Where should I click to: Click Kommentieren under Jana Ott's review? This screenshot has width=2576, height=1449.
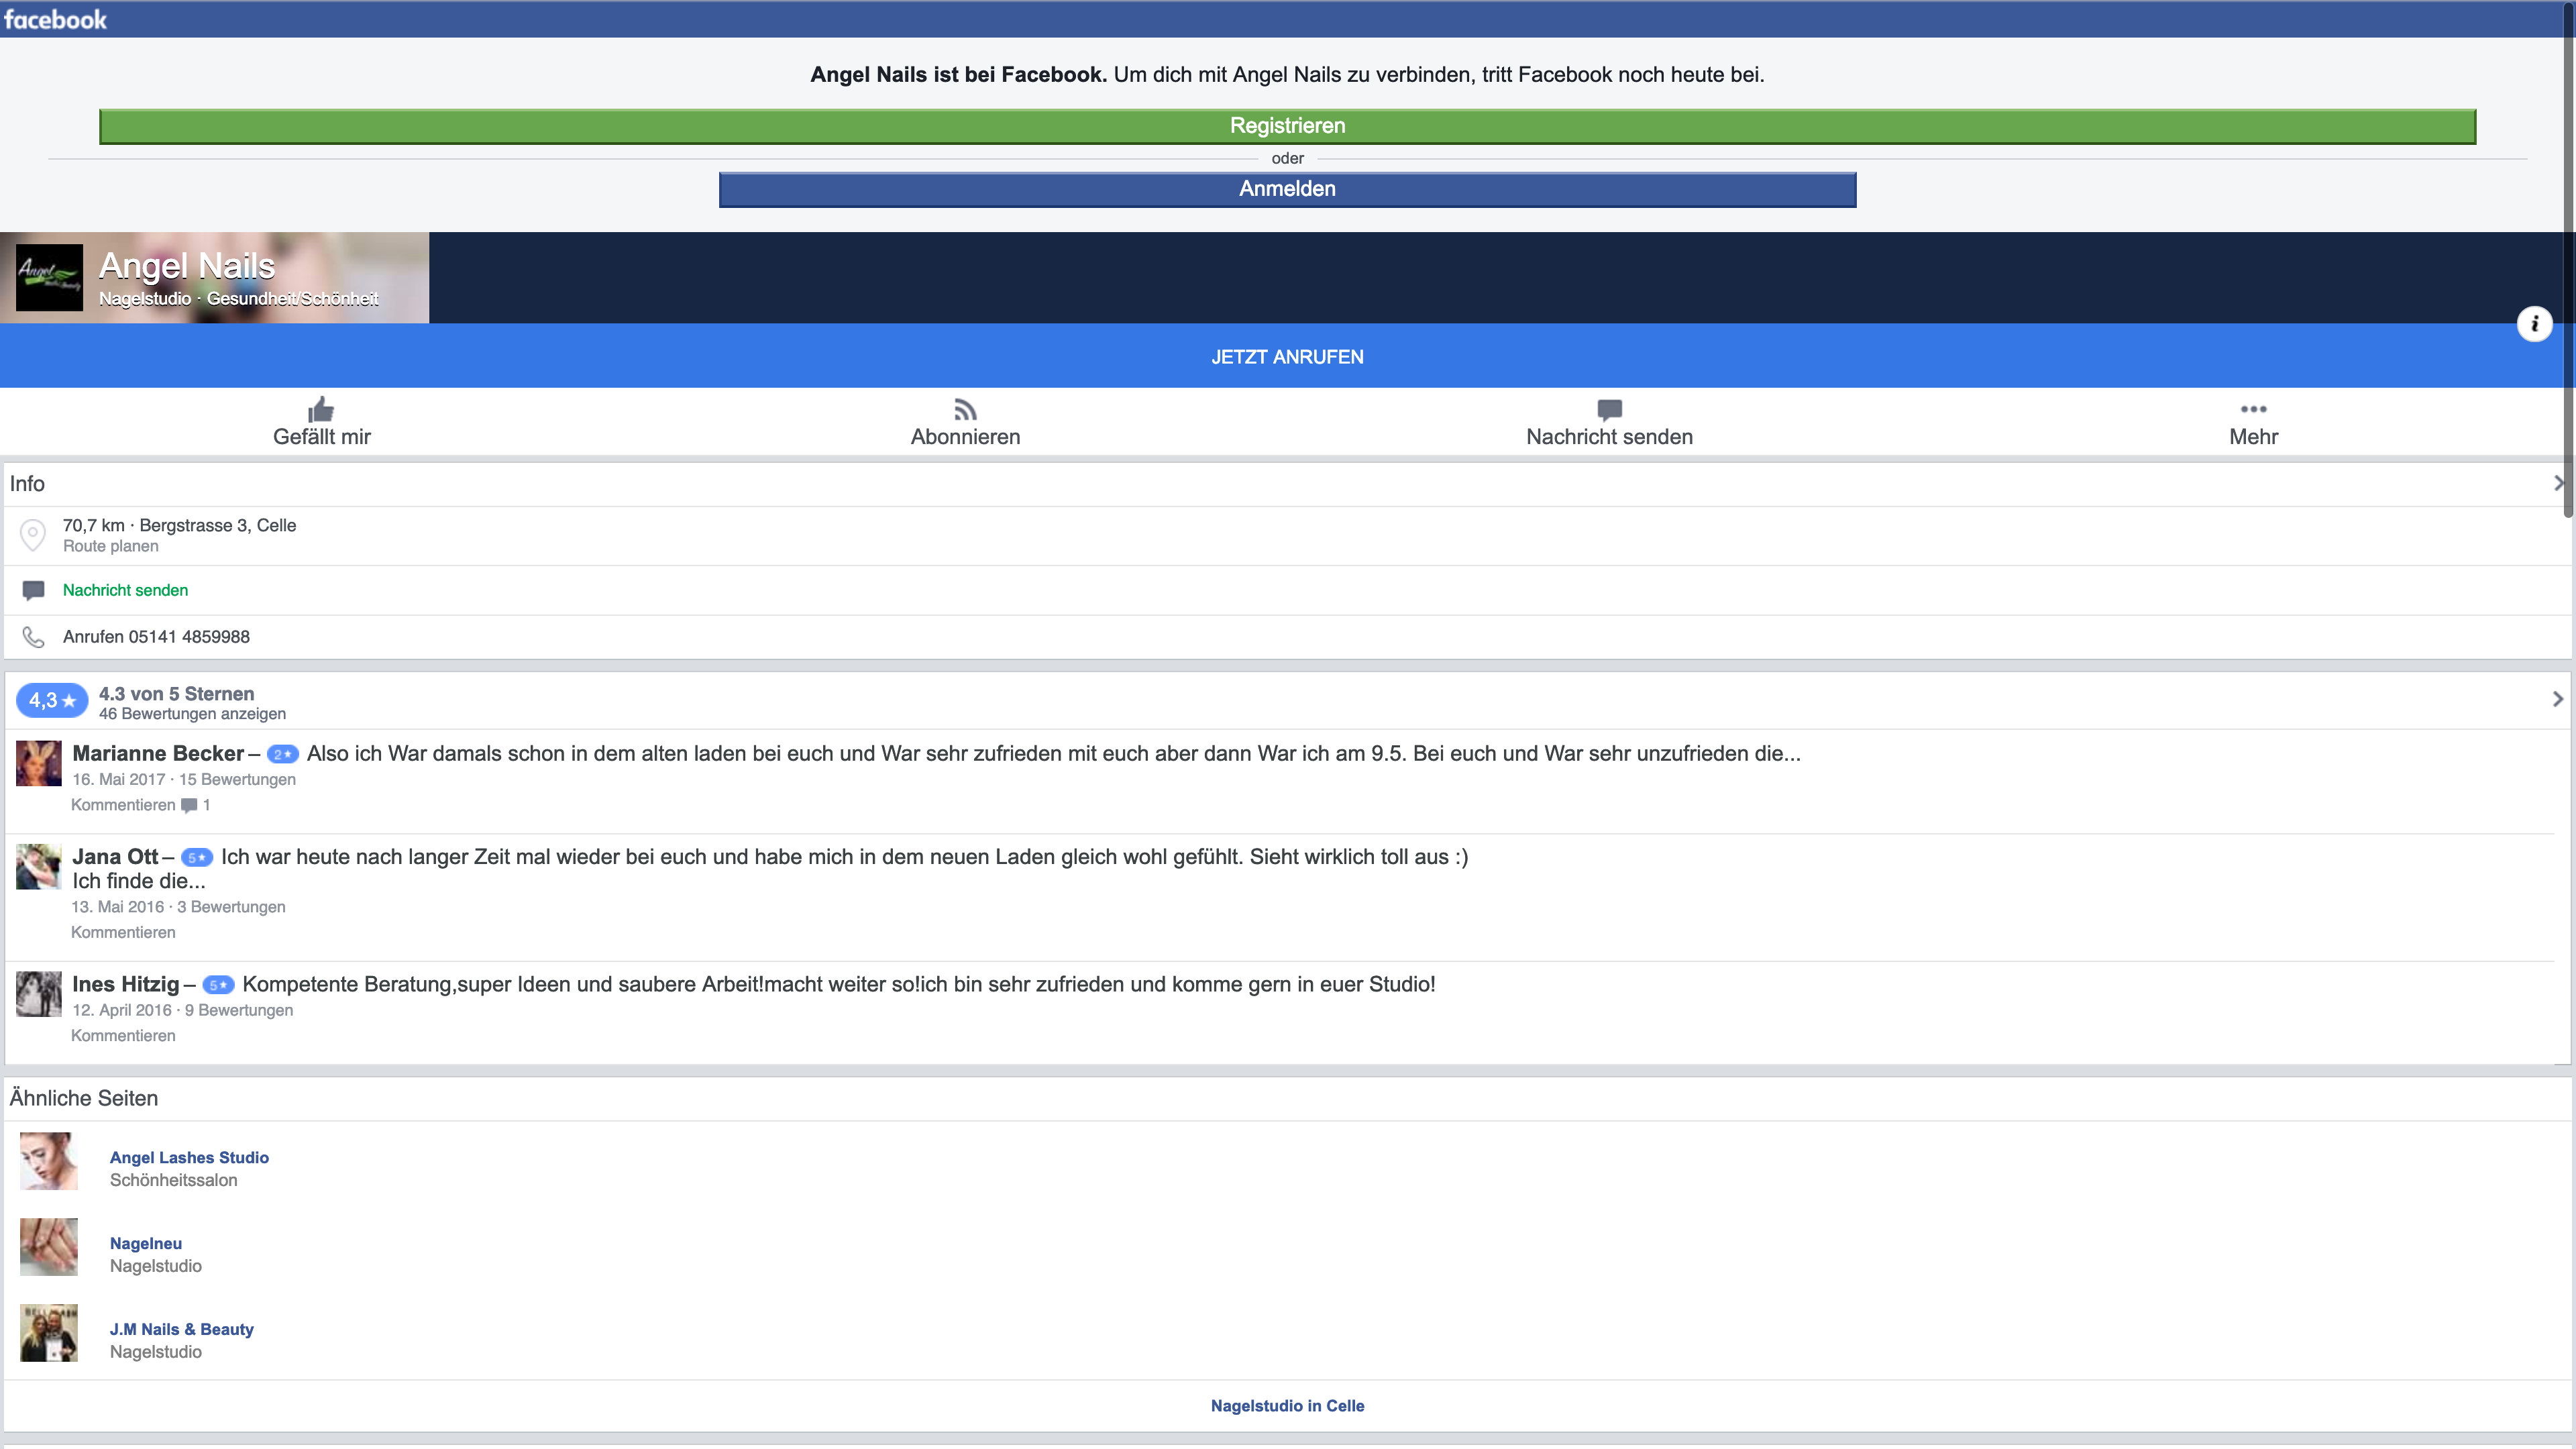(x=123, y=932)
